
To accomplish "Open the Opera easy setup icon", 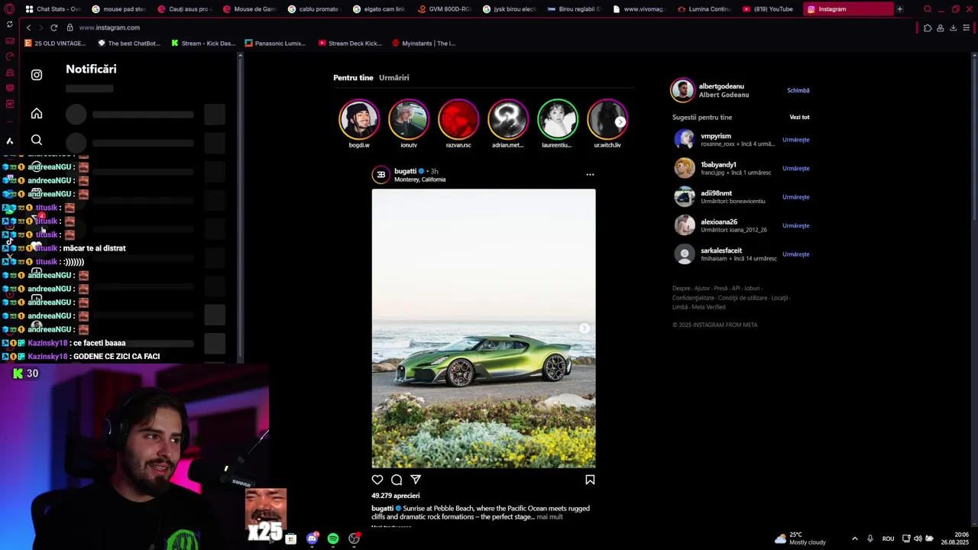I will pyautogui.click(x=966, y=28).
